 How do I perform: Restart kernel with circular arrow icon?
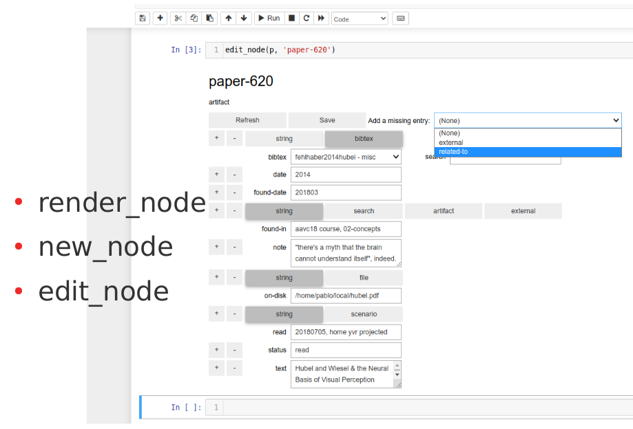tap(307, 19)
